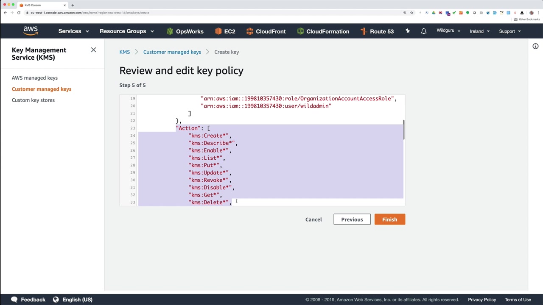This screenshot has width=543, height=305.
Task: Open the Support dropdown menu
Action: tap(510, 31)
